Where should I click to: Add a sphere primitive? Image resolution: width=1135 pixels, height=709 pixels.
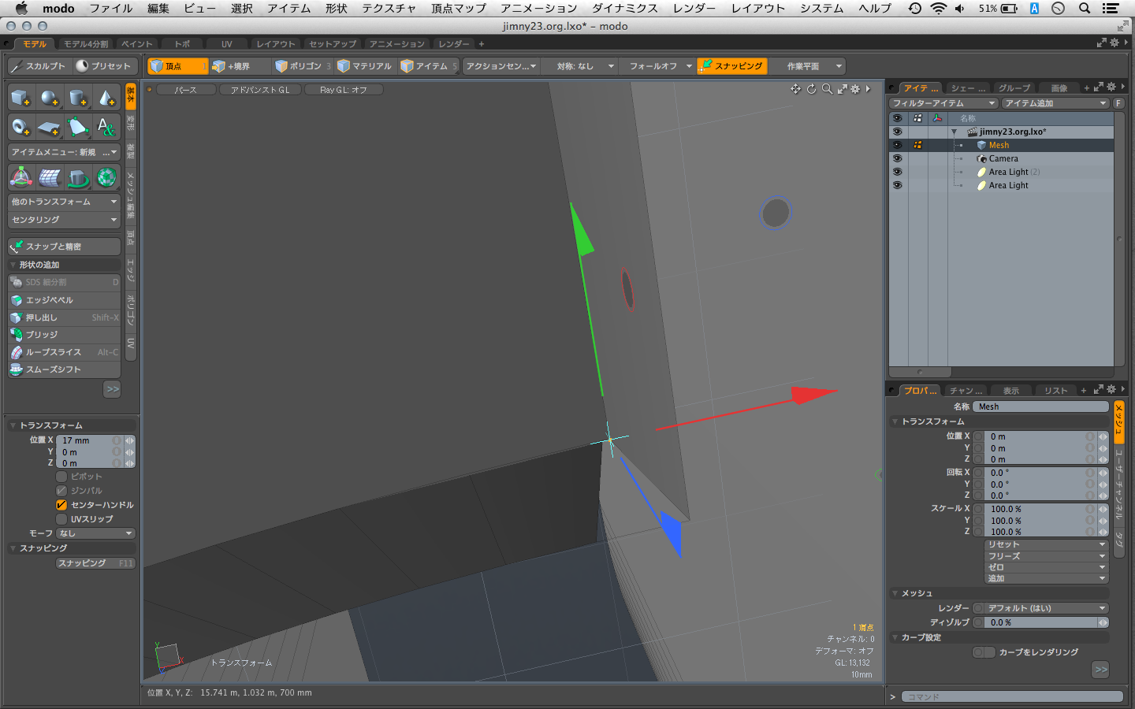pyautogui.click(x=50, y=98)
